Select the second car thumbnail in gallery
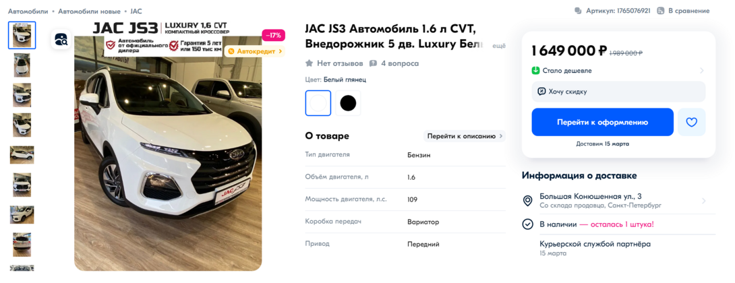The height and width of the screenshot is (283, 735). 22,65
